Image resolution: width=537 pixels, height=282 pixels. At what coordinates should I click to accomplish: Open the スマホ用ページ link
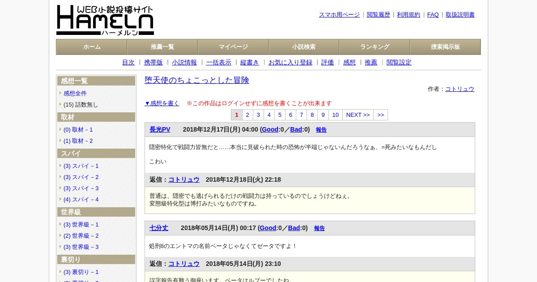[x=339, y=15]
